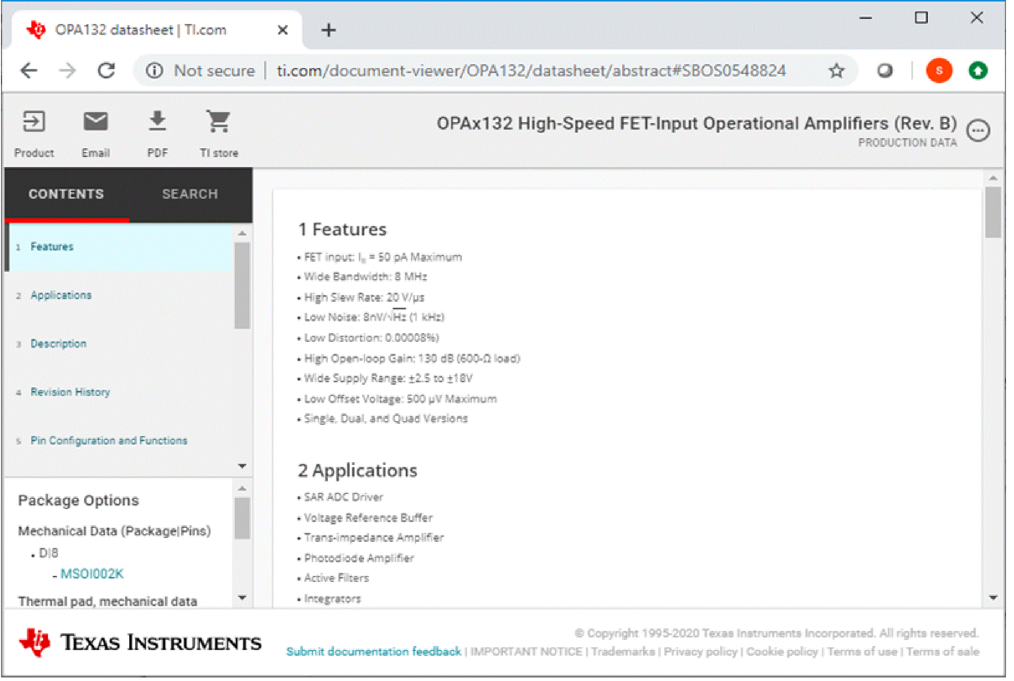Jump to Revision History in contents
The width and height of the screenshot is (1014, 681).
71,392
